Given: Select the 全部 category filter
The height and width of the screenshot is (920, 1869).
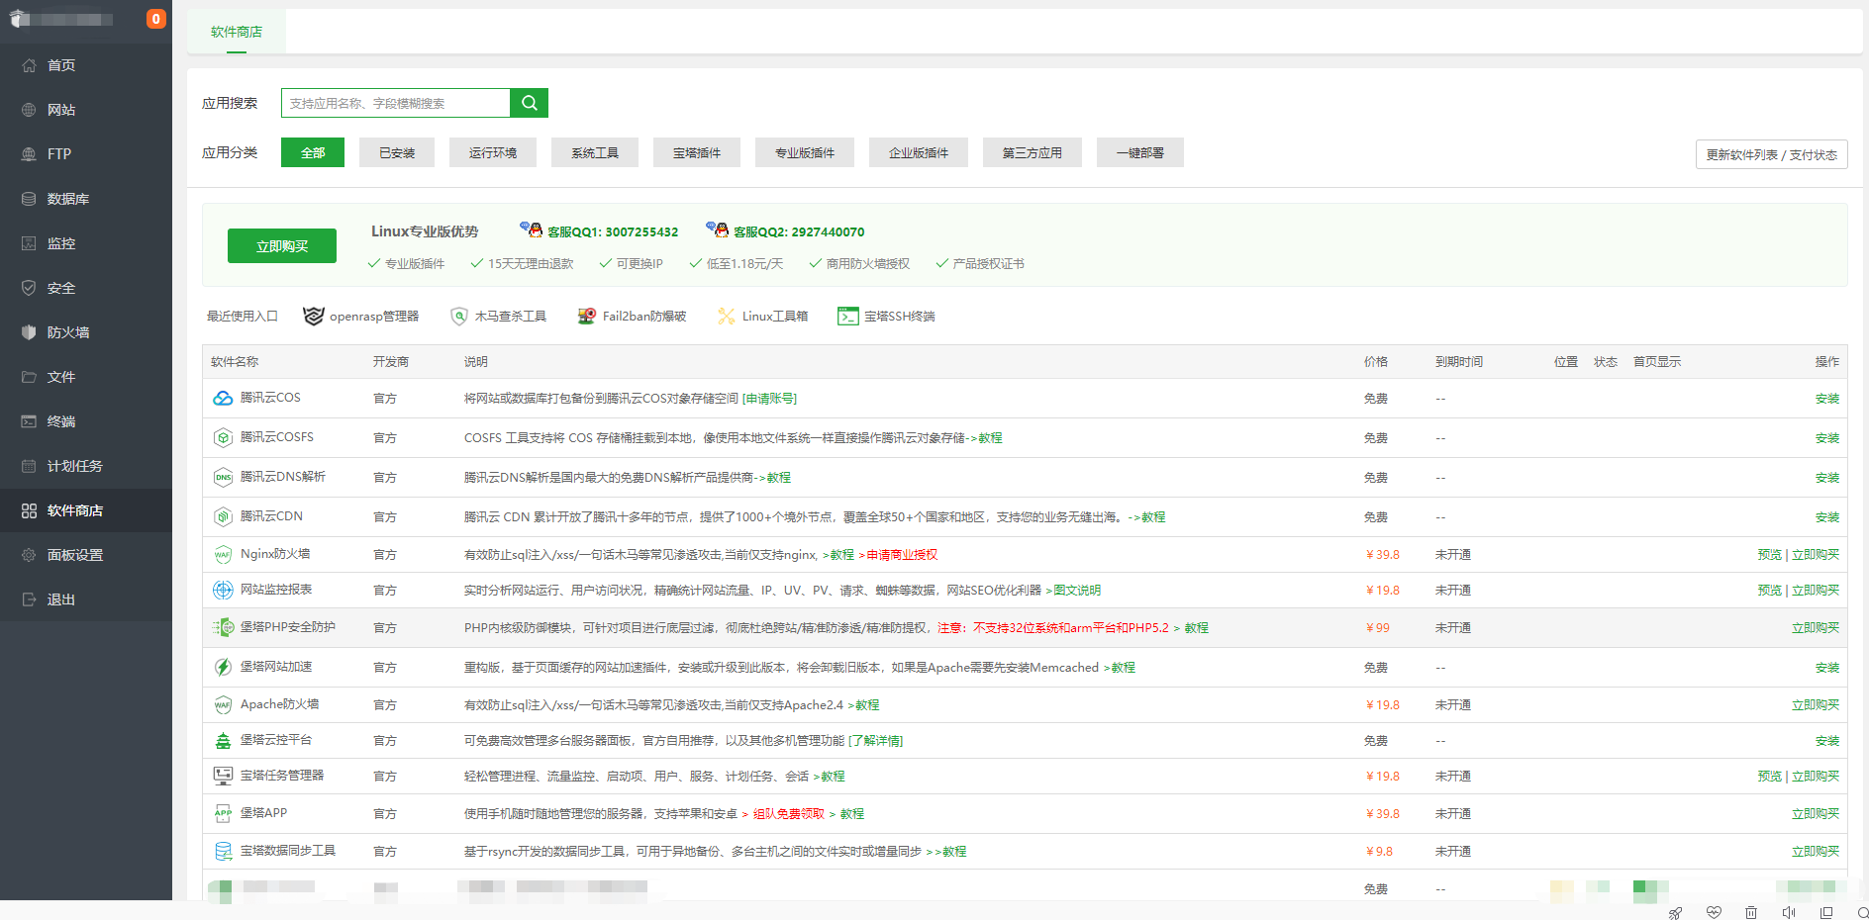Looking at the screenshot, I should pos(313,152).
